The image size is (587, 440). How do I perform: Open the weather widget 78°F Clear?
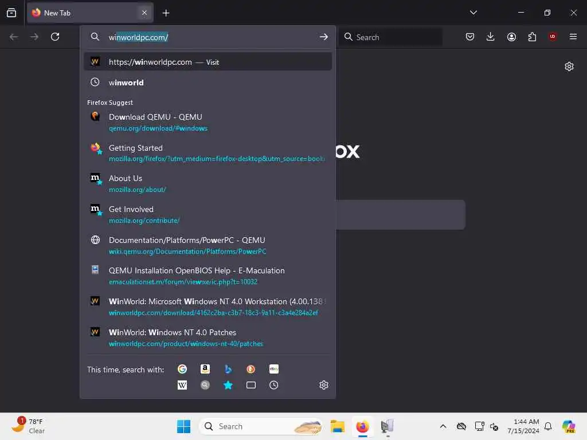[x=29, y=426]
